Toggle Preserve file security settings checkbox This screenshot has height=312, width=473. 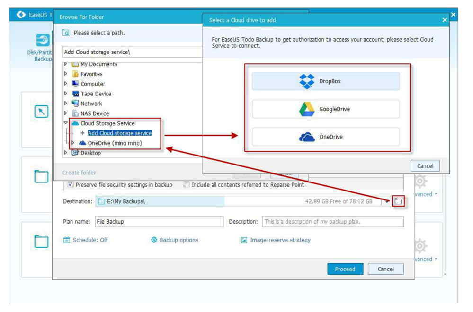coord(70,185)
